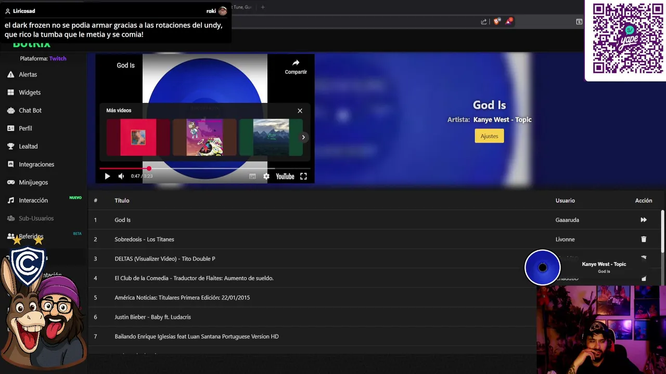This screenshot has height=374, width=666.
Task: Seek on the YouTube red progress bar
Action: tap(205, 168)
